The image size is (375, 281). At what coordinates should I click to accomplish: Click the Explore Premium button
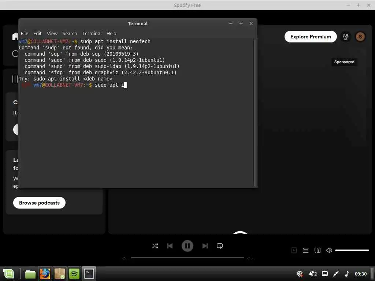[x=311, y=37]
